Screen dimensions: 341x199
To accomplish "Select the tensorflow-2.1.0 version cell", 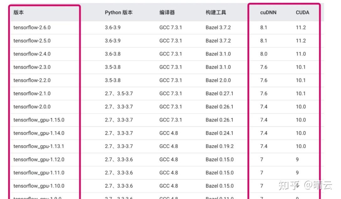I will point(32,94).
